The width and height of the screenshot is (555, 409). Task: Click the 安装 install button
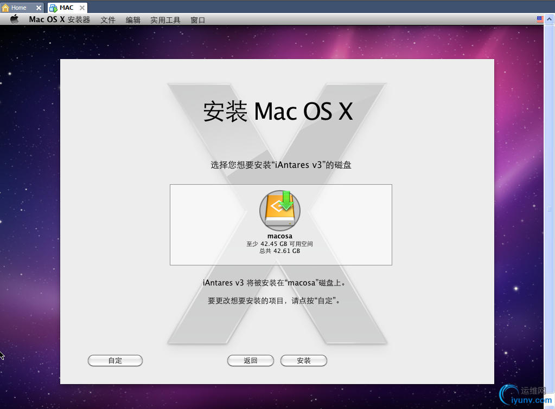[304, 361]
